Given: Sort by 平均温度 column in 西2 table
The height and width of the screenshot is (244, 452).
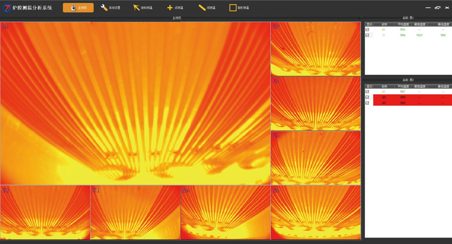Looking at the screenshot, I should coord(403,86).
